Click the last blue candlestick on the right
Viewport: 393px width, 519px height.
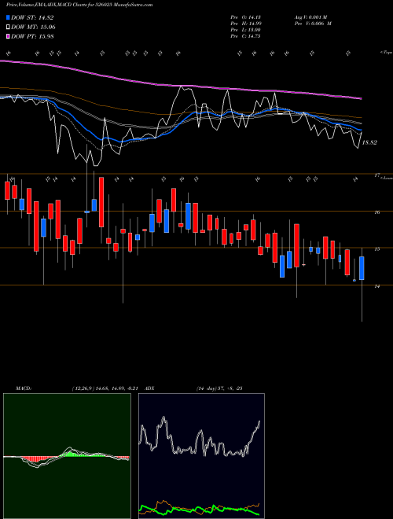point(362,268)
